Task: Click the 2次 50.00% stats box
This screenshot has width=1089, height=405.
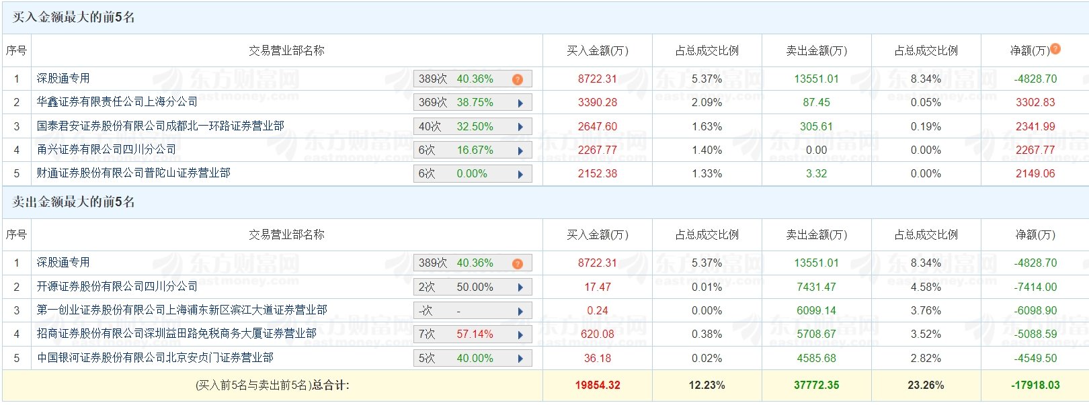Action: (x=473, y=287)
